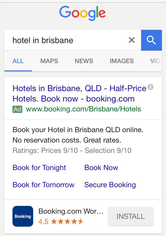Tap the app star rating
This screenshot has width=166, height=236.
point(67,221)
